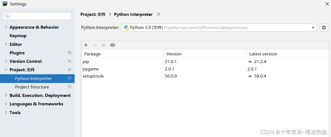
Task: Click the uninstall package minus icon
Action: click(95, 45)
